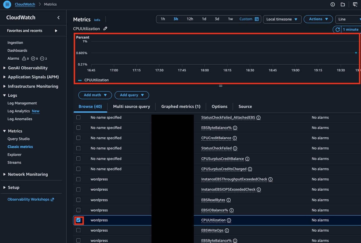Expand GenAI Observability section
The image size is (361, 243).
tap(4, 68)
